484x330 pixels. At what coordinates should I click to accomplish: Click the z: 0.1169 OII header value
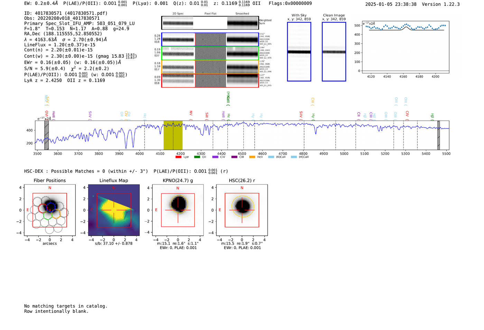coord(237,3)
